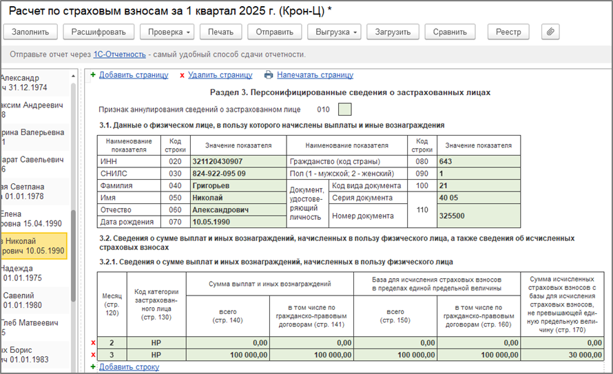Click line 160 cell 100 000,00 in month 3
613x374 pixels.
pos(479,355)
